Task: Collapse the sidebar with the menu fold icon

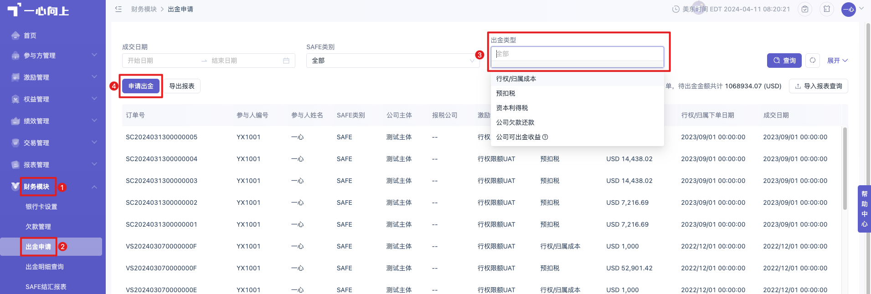Action: (119, 9)
